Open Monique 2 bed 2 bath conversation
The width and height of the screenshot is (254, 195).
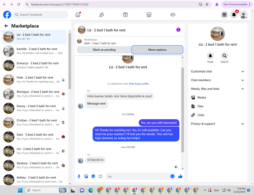coord(34,94)
